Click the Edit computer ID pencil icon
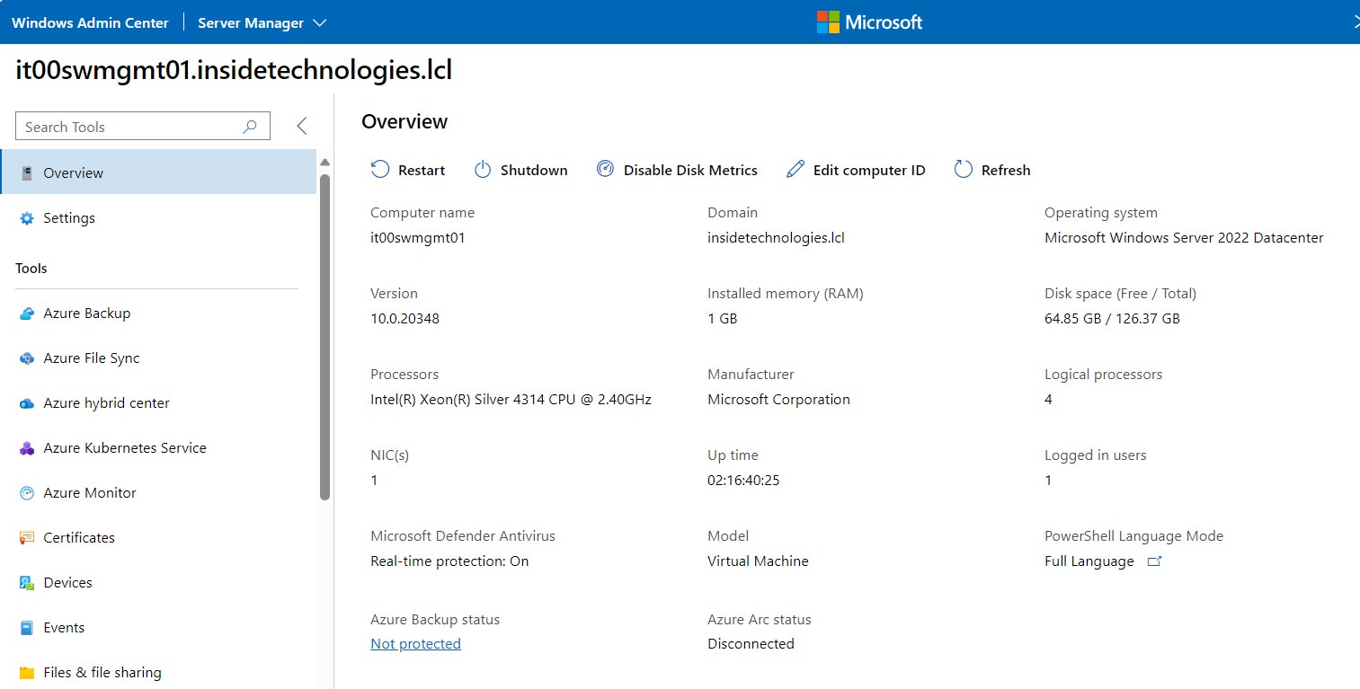This screenshot has height=689, width=1360. click(796, 170)
